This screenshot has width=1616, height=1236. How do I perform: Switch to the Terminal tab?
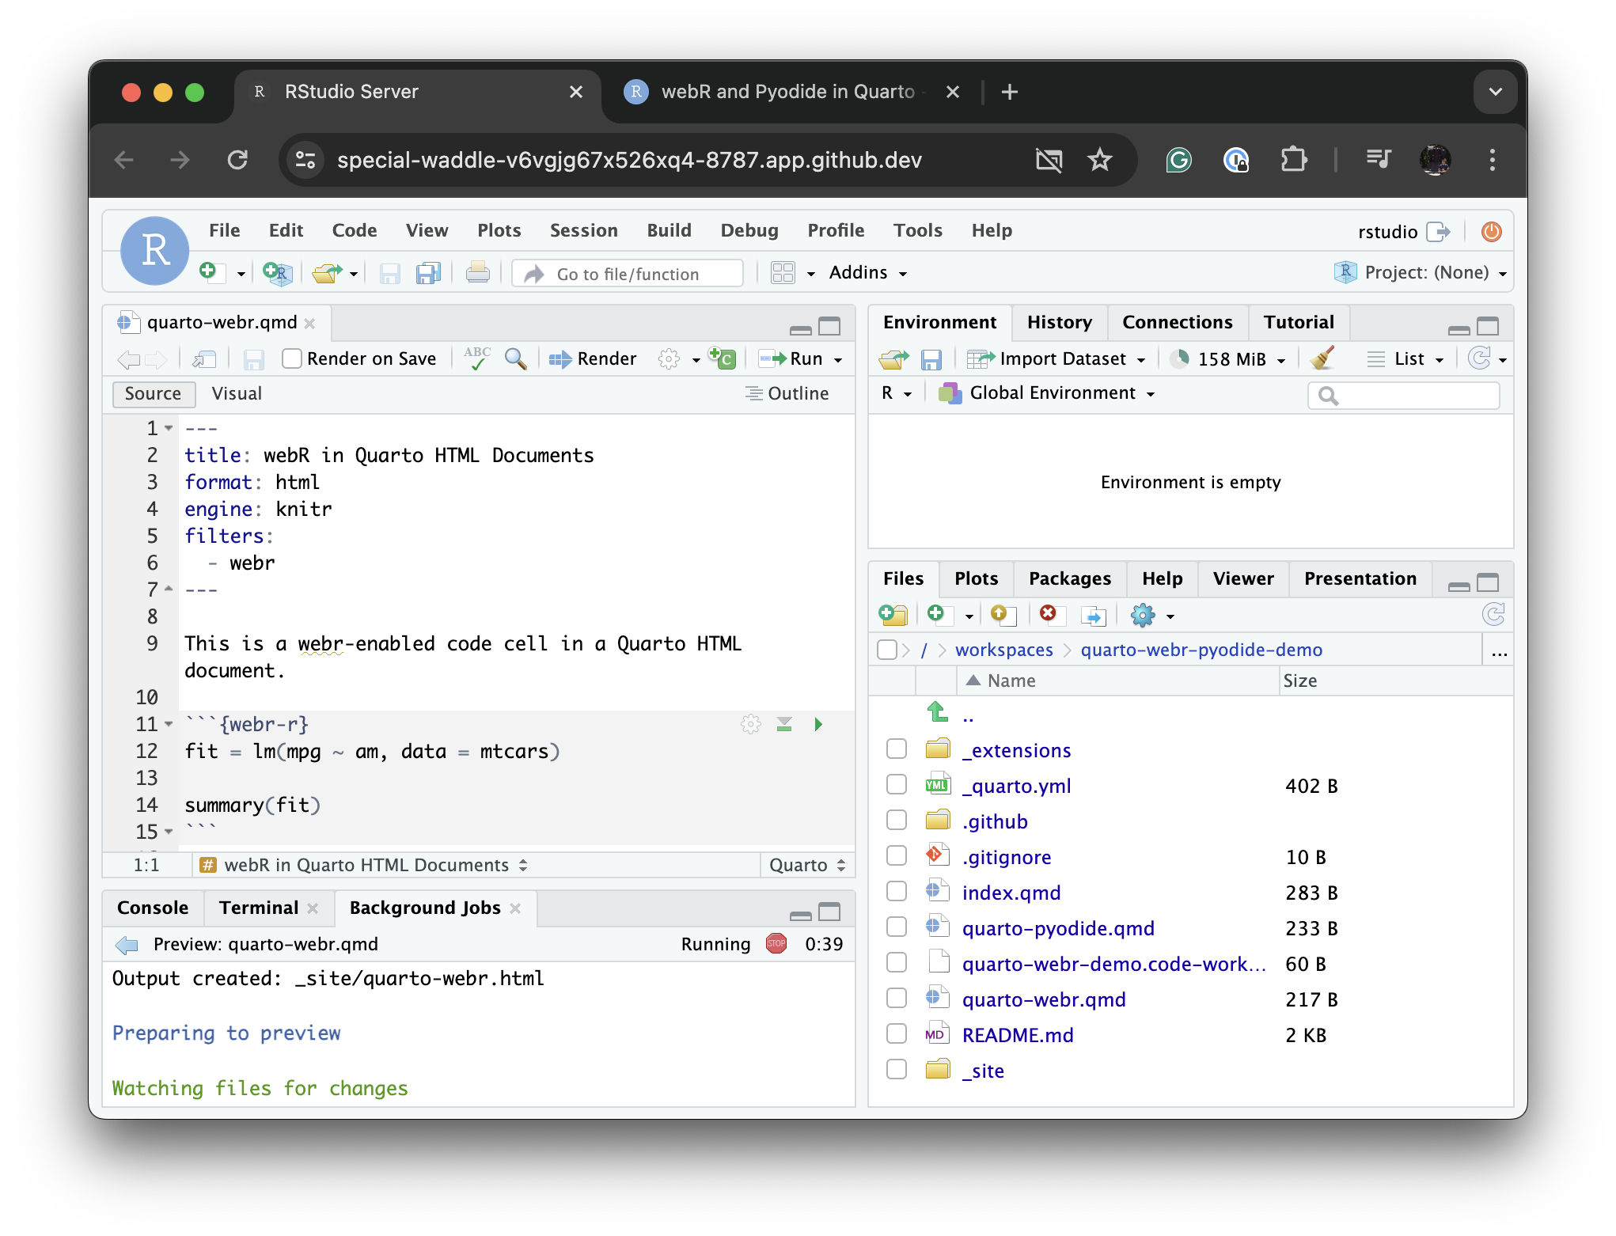click(x=254, y=908)
